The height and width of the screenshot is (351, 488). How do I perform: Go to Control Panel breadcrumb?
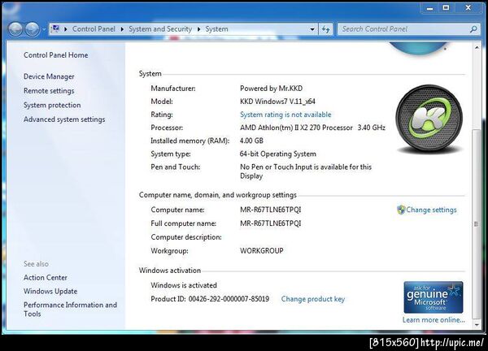(94, 29)
